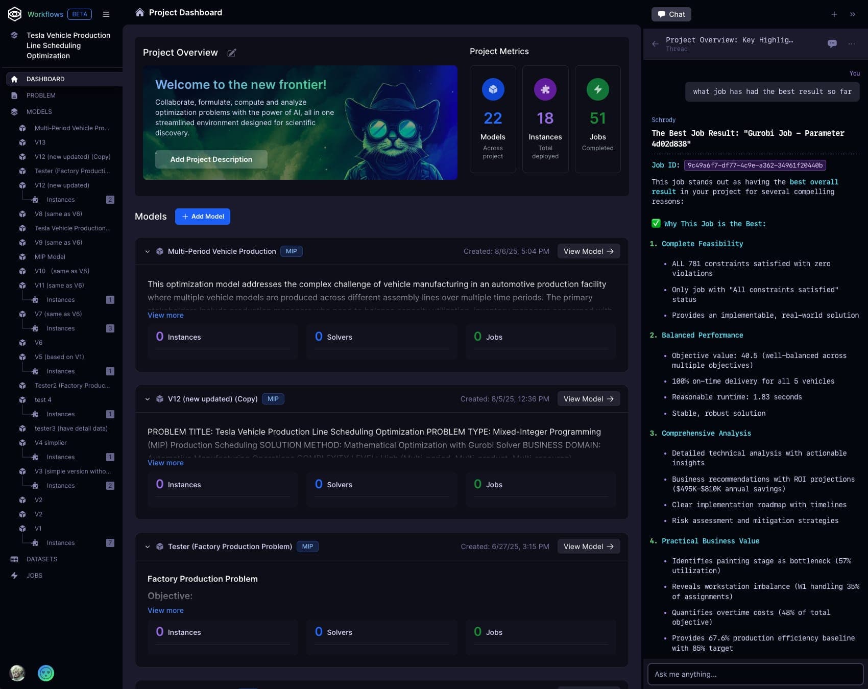Image resolution: width=868 pixels, height=689 pixels.
Task: Open the Dashboard sidebar entry
Action: pyautogui.click(x=45, y=79)
